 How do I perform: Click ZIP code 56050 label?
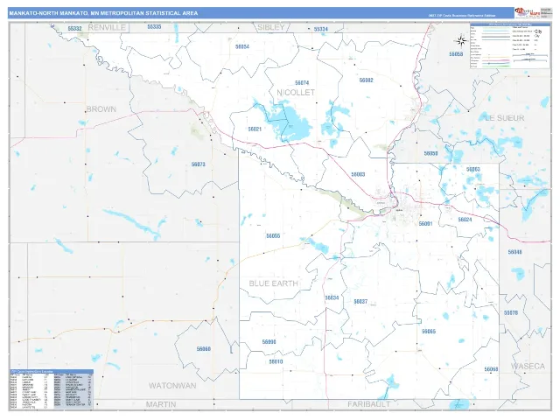coord(430,154)
